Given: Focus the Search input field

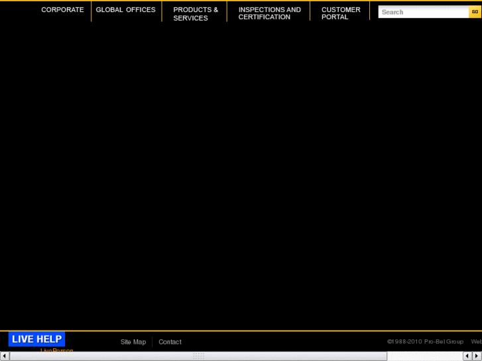Looking at the screenshot, I should click(x=423, y=12).
